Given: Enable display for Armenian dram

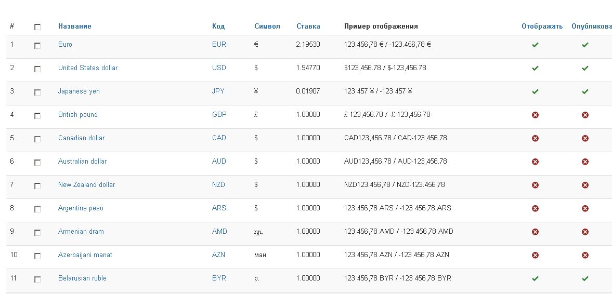Looking at the screenshot, I should tap(535, 232).
